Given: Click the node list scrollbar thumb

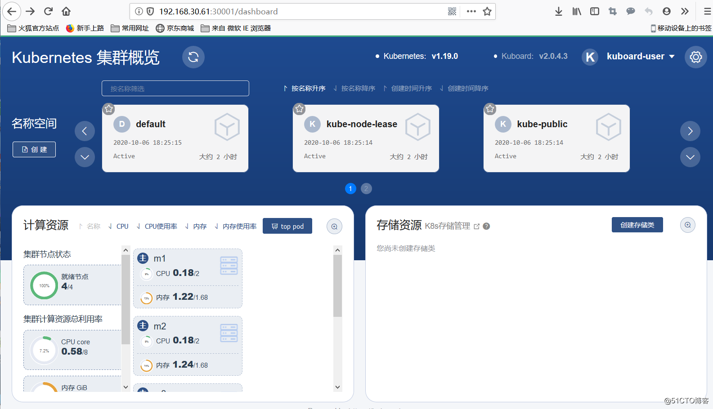Looking at the screenshot, I should pos(337,286).
